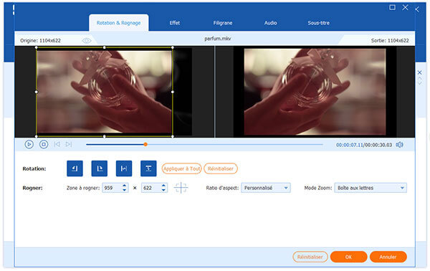The height and width of the screenshot is (271, 430).
Task: Toggle the preview eye icon
Action: tap(87, 41)
